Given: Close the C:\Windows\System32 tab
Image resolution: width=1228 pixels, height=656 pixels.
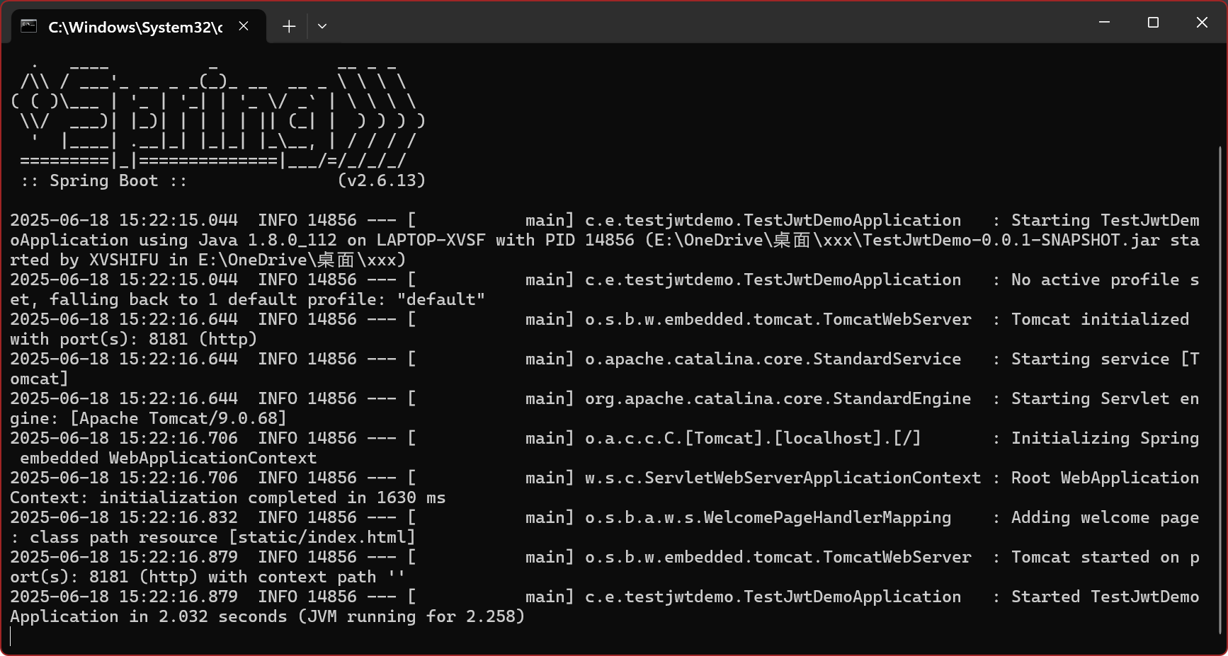Looking at the screenshot, I should (x=244, y=26).
